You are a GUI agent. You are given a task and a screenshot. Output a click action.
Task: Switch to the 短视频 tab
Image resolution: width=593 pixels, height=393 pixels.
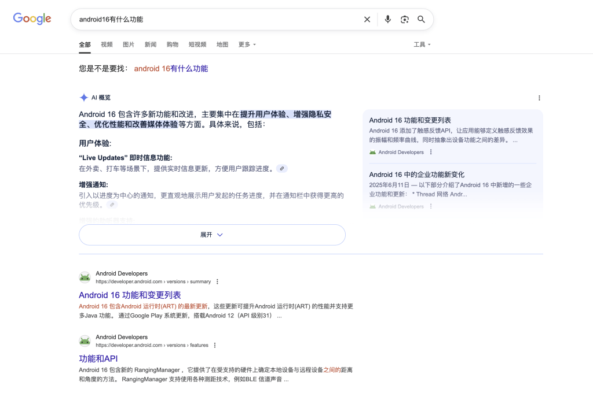197,45
